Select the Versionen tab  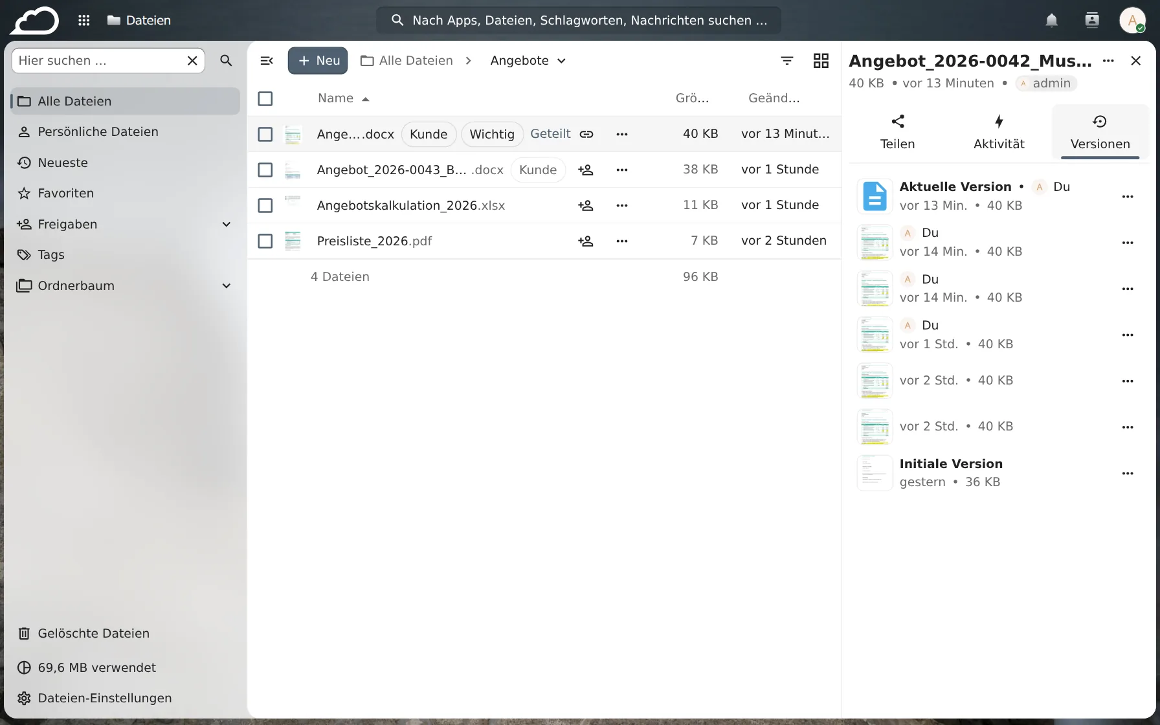[1100, 132]
